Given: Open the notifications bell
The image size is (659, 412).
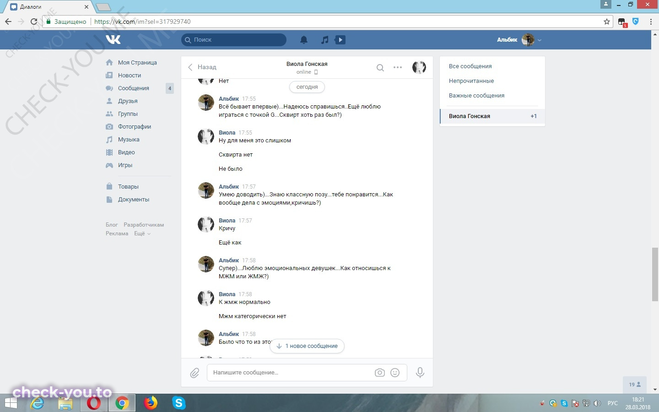Looking at the screenshot, I should (x=304, y=40).
